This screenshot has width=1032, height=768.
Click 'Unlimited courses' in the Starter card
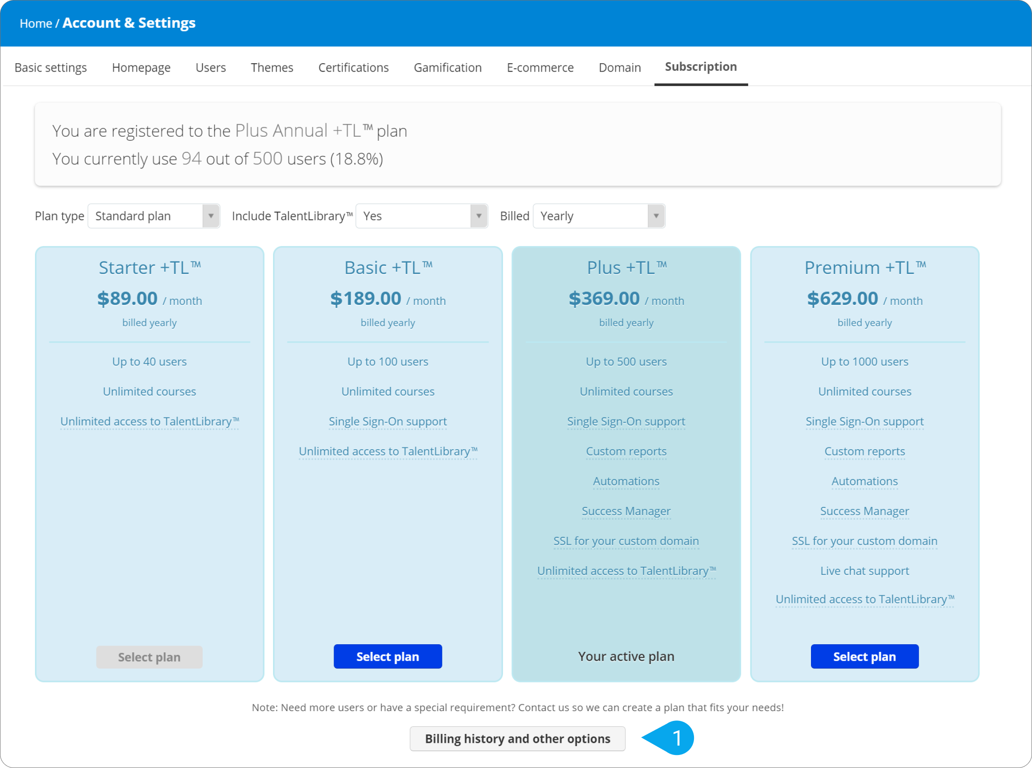[149, 391]
